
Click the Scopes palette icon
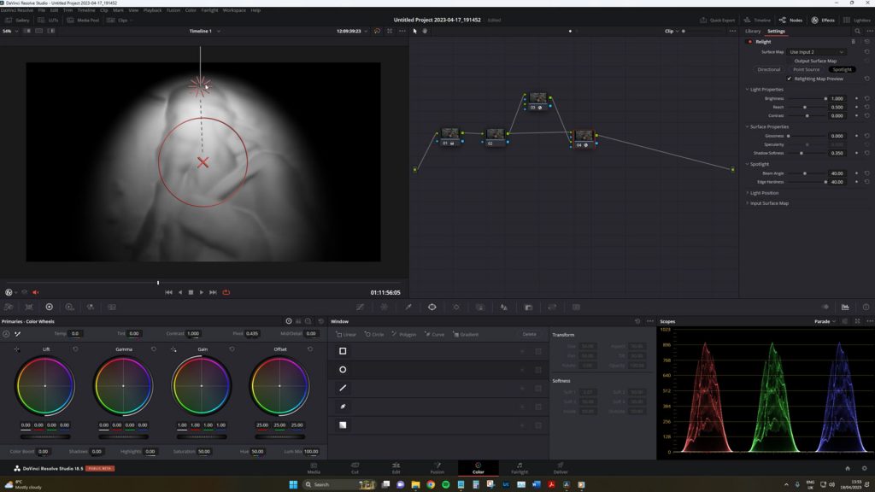[845, 307]
